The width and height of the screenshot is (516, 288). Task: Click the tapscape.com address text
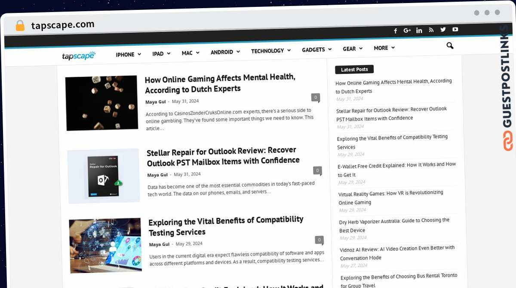tap(63, 25)
